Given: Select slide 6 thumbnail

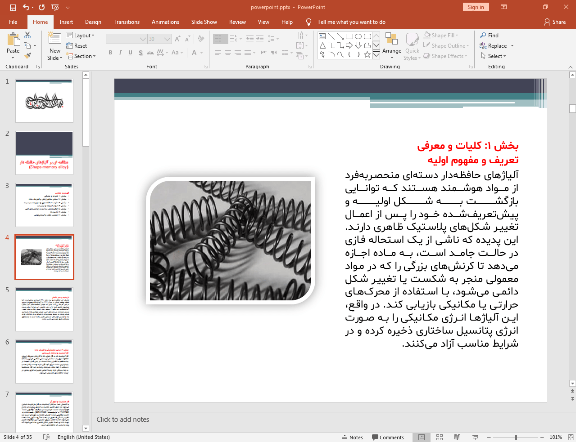Looking at the screenshot, I should (x=44, y=362).
